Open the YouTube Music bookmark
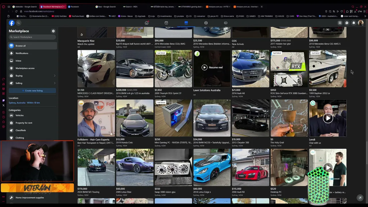 click(76, 16)
